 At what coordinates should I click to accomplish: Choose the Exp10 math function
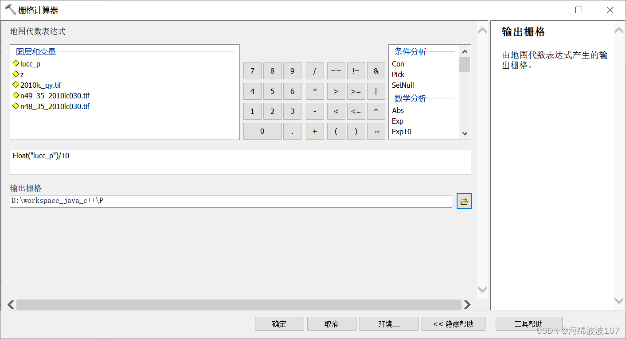coord(402,132)
